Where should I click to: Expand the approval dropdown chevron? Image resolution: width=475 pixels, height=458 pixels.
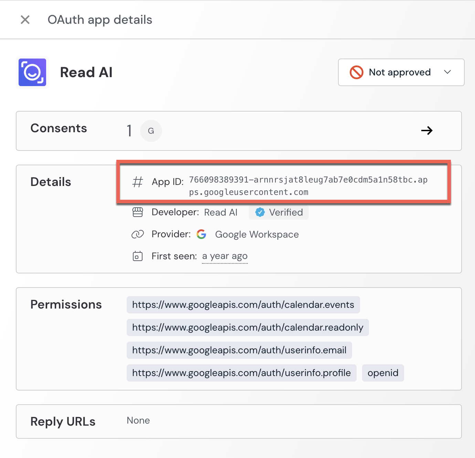point(447,72)
